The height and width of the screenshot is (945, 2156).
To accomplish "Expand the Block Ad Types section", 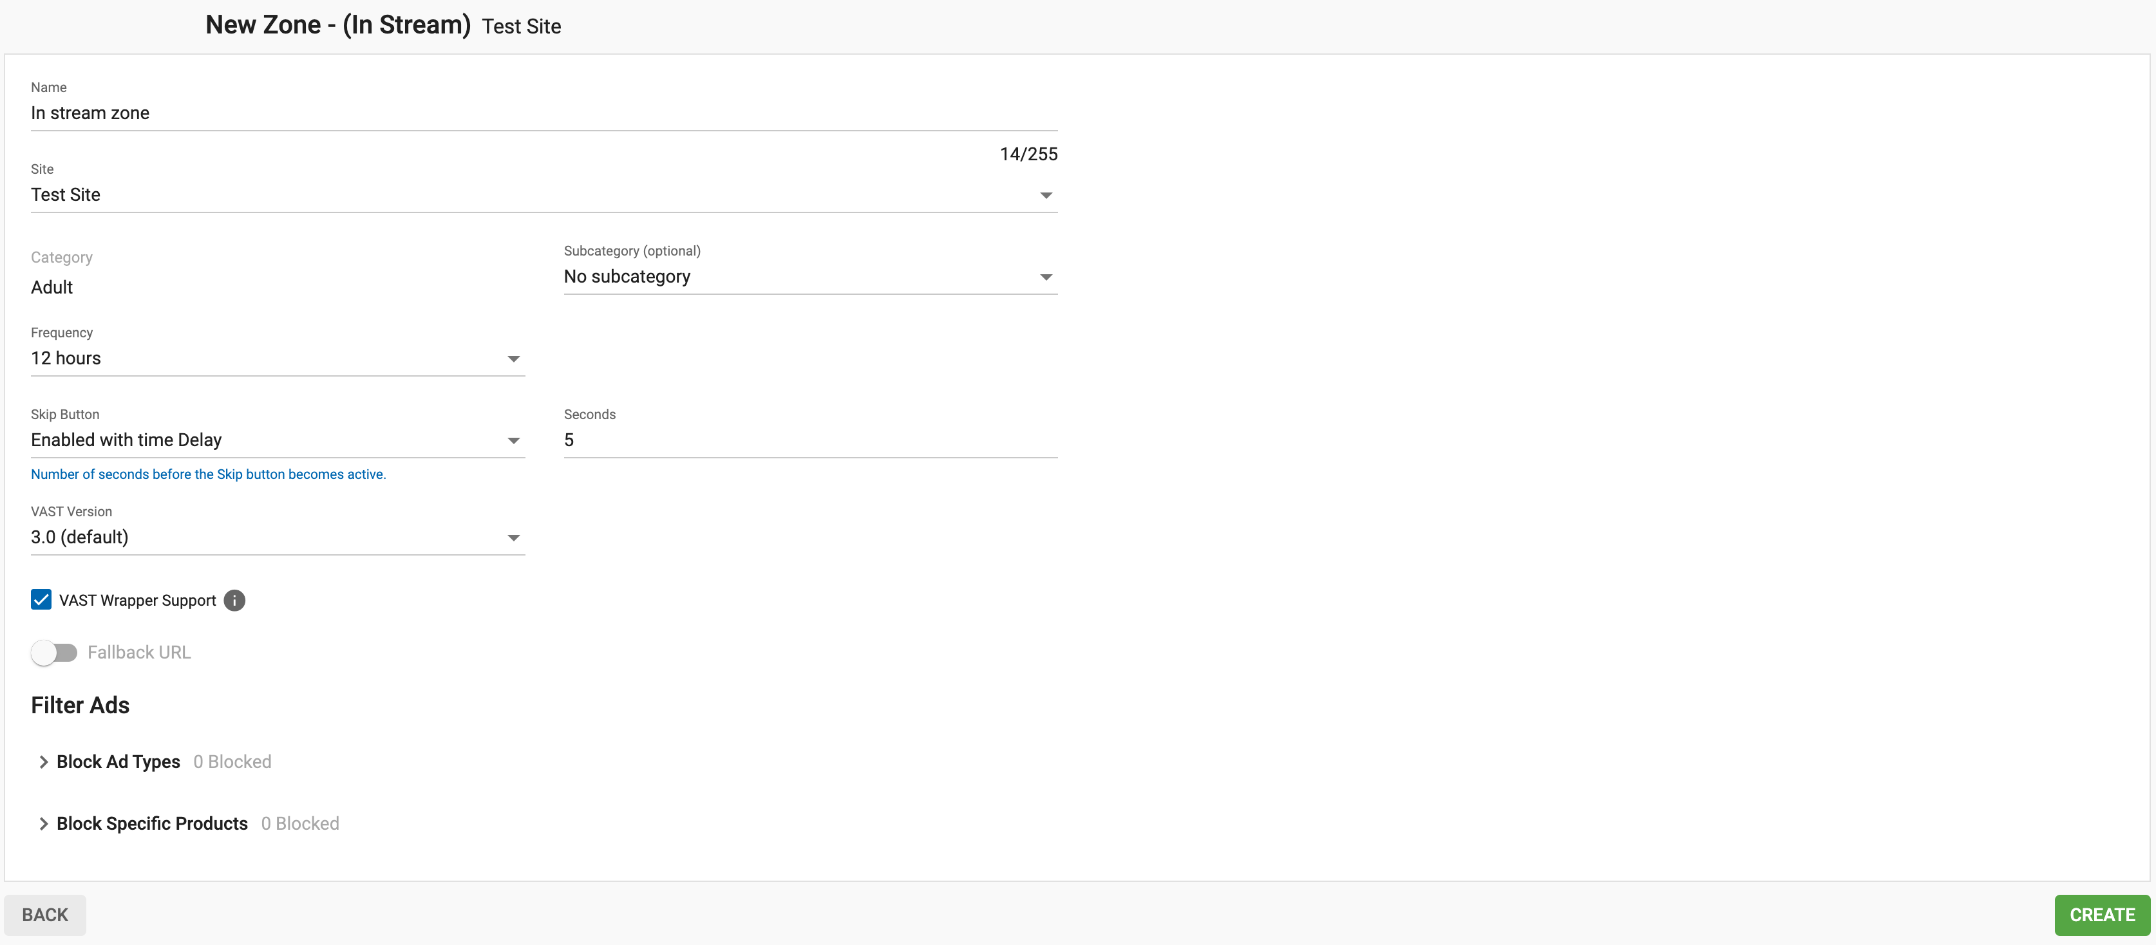I will [44, 762].
